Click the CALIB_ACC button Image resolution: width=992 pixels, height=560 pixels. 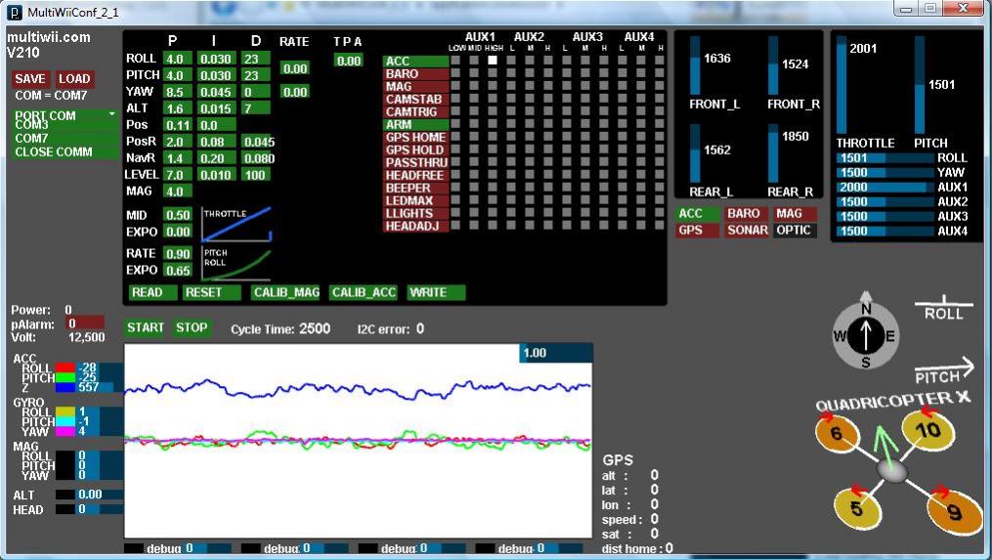(x=364, y=292)
